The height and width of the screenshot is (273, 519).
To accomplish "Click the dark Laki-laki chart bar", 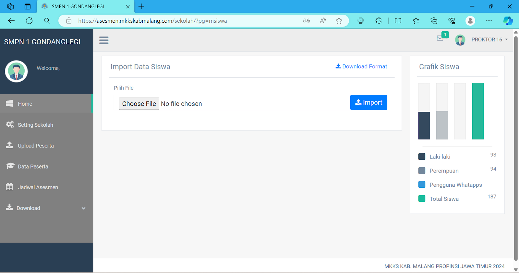I will point(424,125).
